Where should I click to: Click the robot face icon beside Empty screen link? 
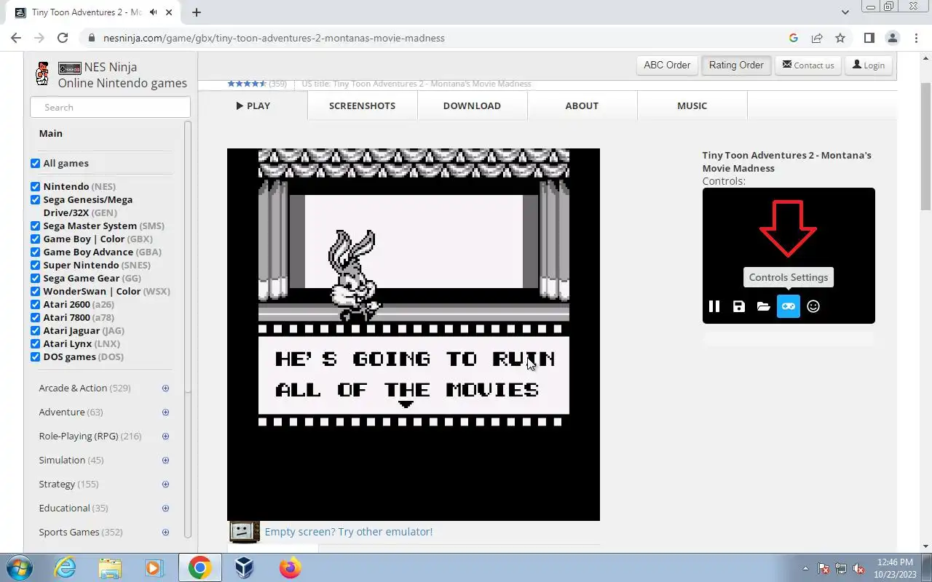(x=245, y=532)
